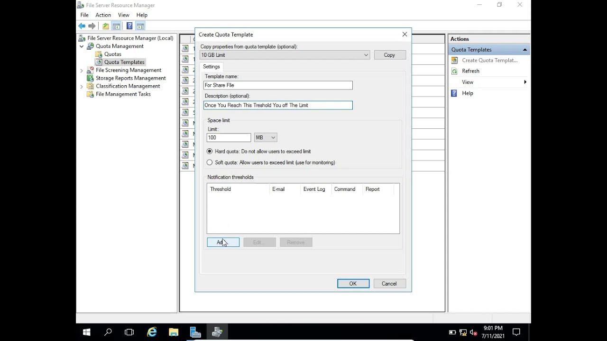Image resolution: width=607 pixels, height=341 pixels.
Task: Select Soft quota radio button
Action: coord(210,162)
